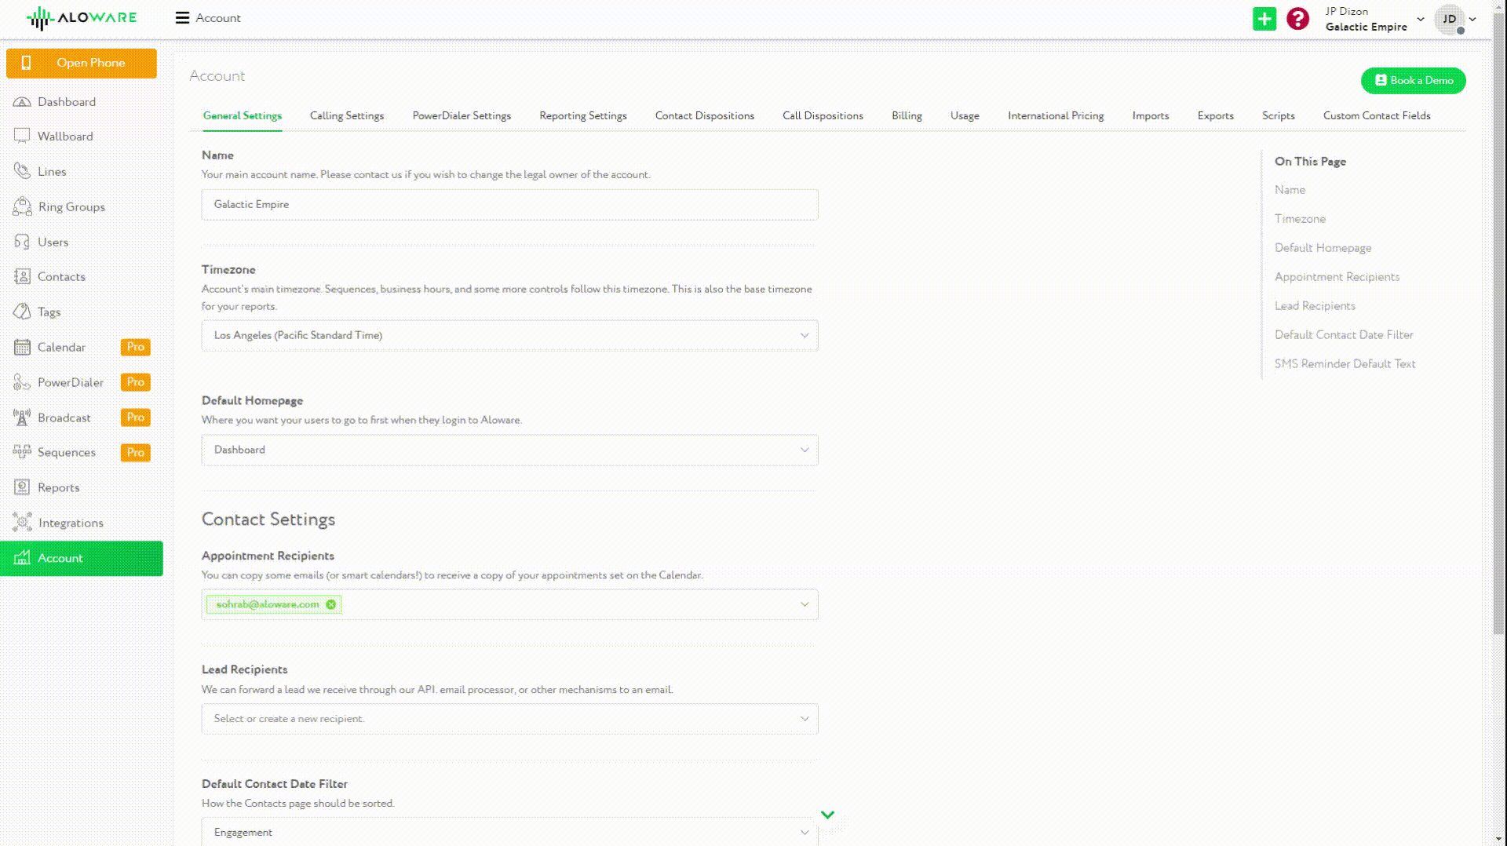
Task: Click the Integrations icon
Action: (22, 523)
